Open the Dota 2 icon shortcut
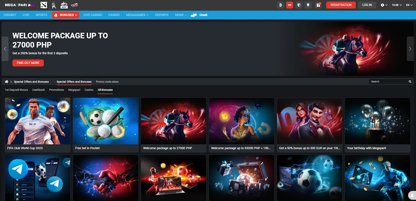Viewport: 416px width, 201px height. point(43,5)
